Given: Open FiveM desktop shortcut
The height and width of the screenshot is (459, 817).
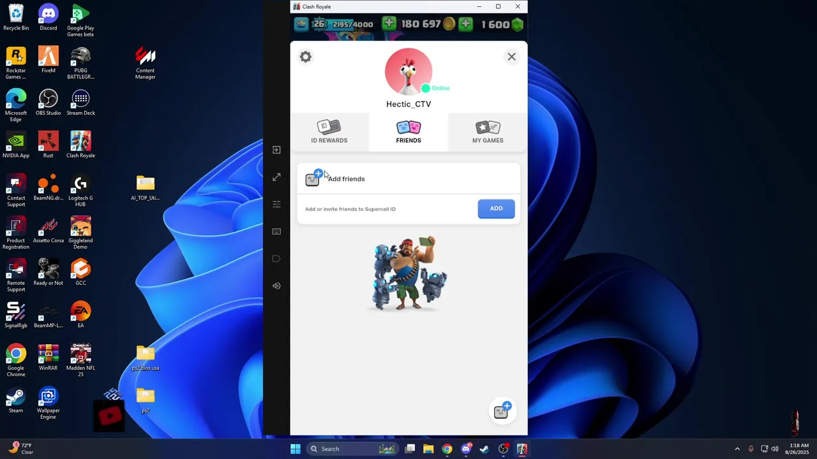Looking at the screenshot, I should click(x=49, y=60).
